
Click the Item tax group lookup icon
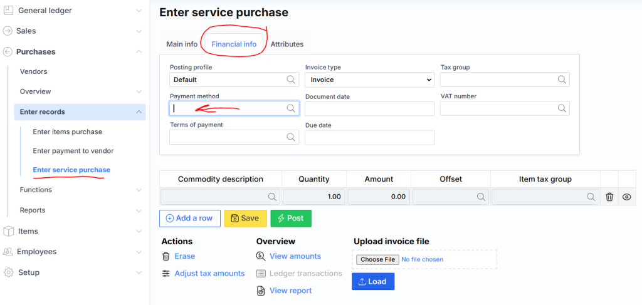click(591, 197)
